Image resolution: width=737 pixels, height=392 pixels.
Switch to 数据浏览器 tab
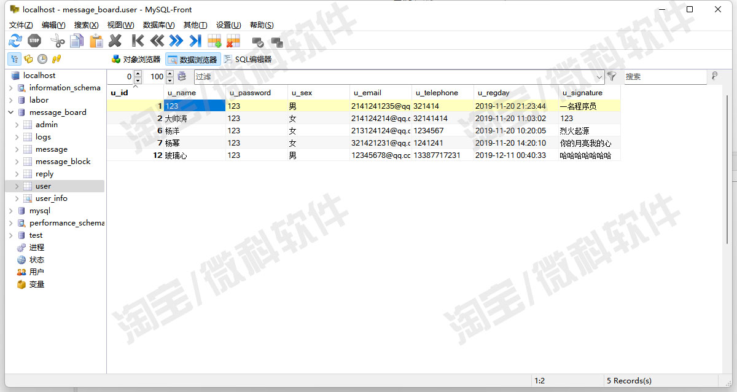click(x=193, y=60)
